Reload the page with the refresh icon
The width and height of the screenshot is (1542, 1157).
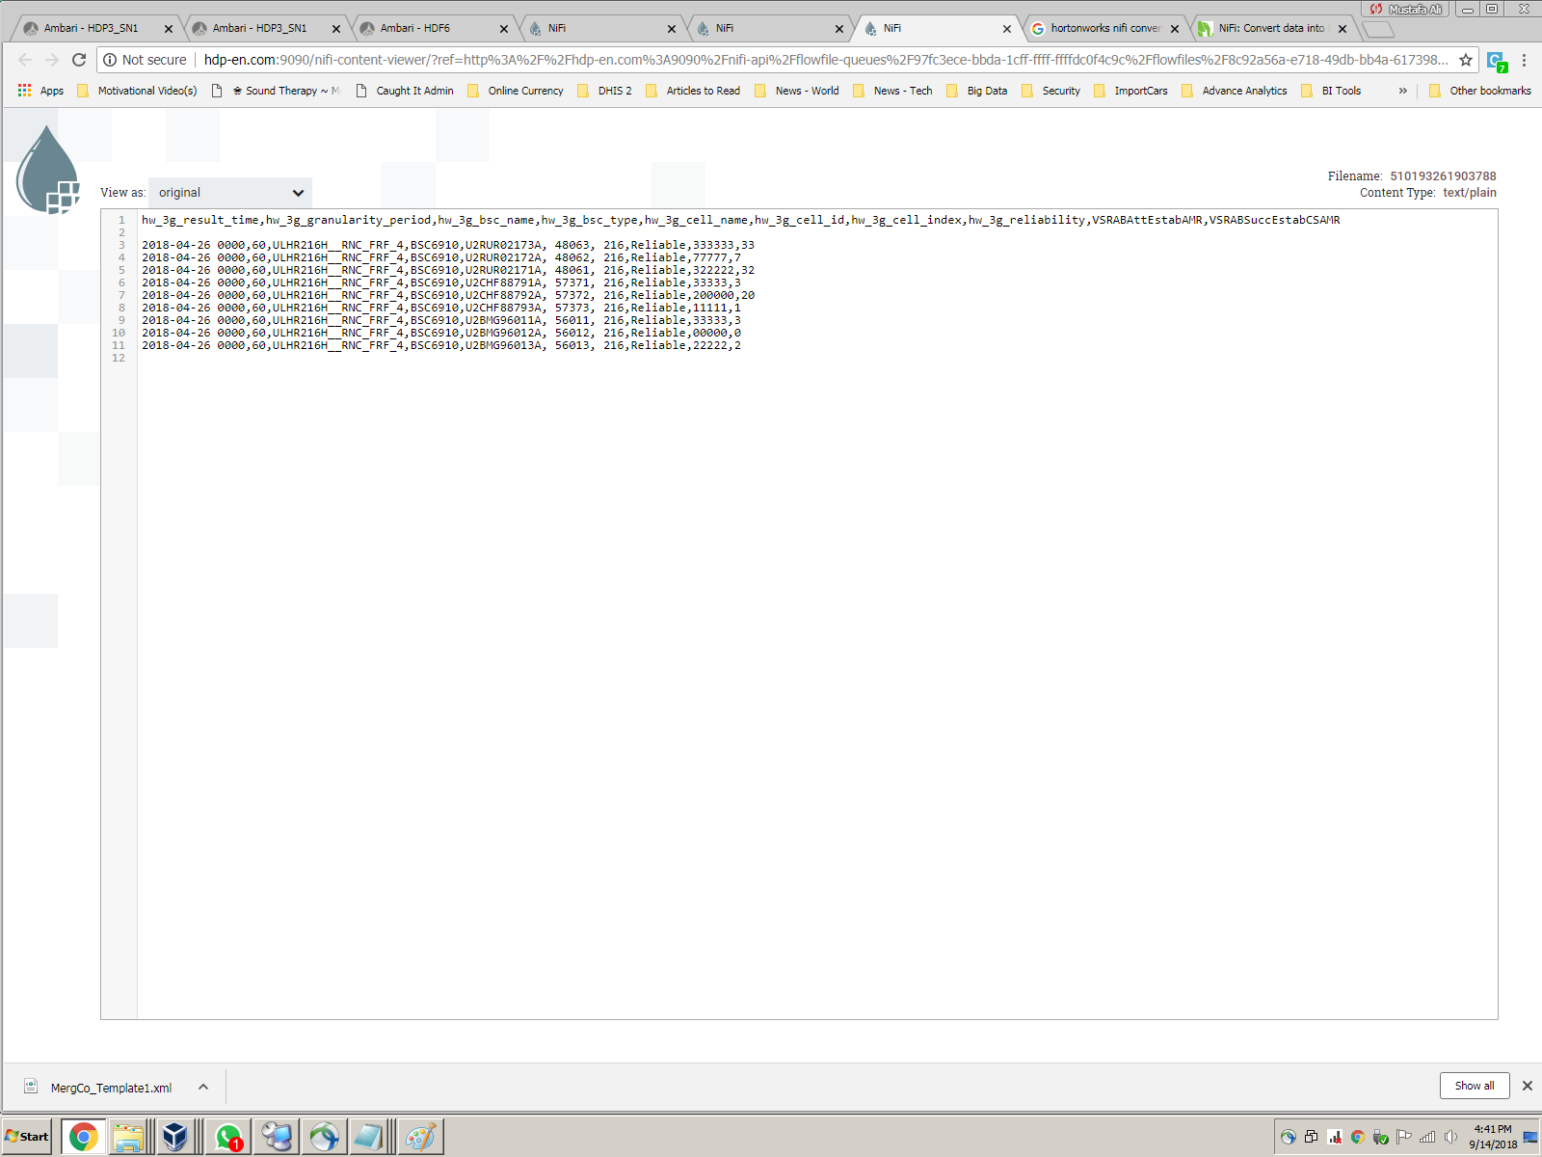pyautogui.click(x=79, y=59)
